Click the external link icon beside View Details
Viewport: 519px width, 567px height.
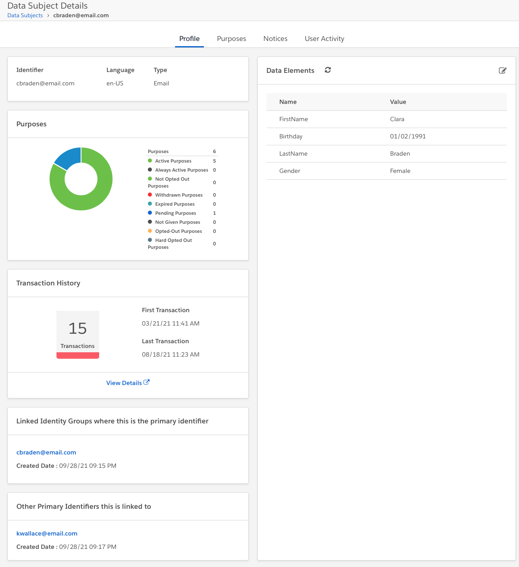[147, 382]
